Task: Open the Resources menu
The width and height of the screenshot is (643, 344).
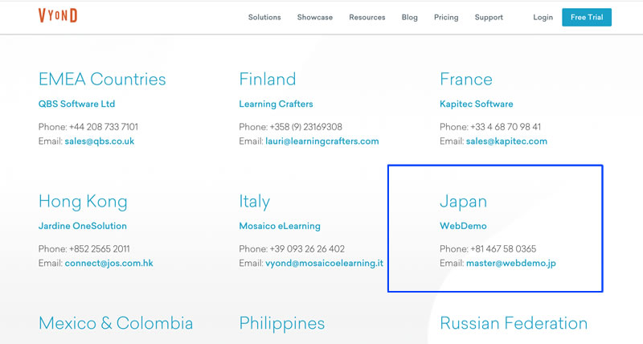Action: 367,17
